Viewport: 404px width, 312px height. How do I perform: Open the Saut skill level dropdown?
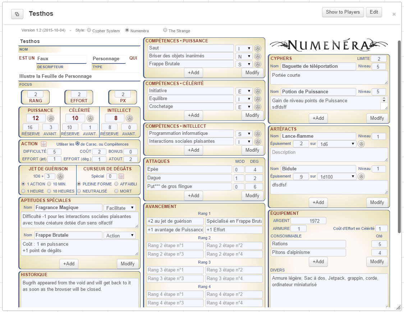tap(244, 48)
